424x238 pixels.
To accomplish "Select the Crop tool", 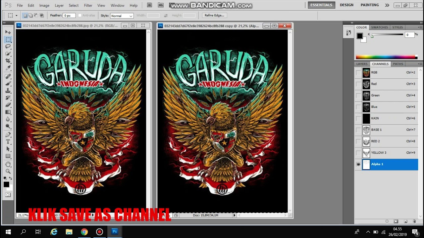I will tap(8, 61).
